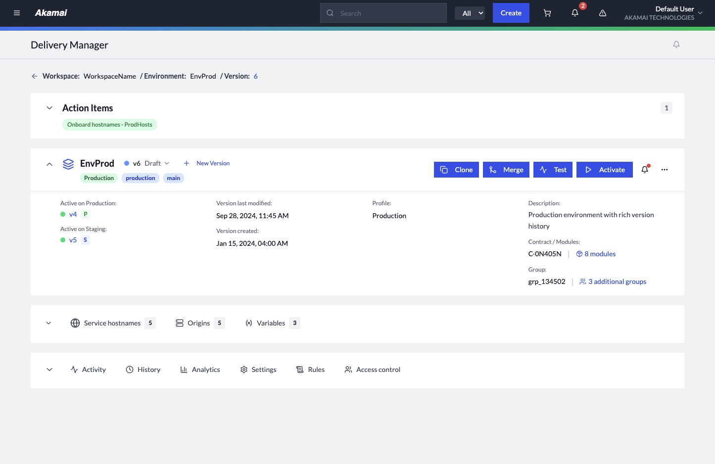The width and height of the screenshot is (715, 464).
Task: Click the EnvProd layers icon
Action: click(x=68, y=164)
